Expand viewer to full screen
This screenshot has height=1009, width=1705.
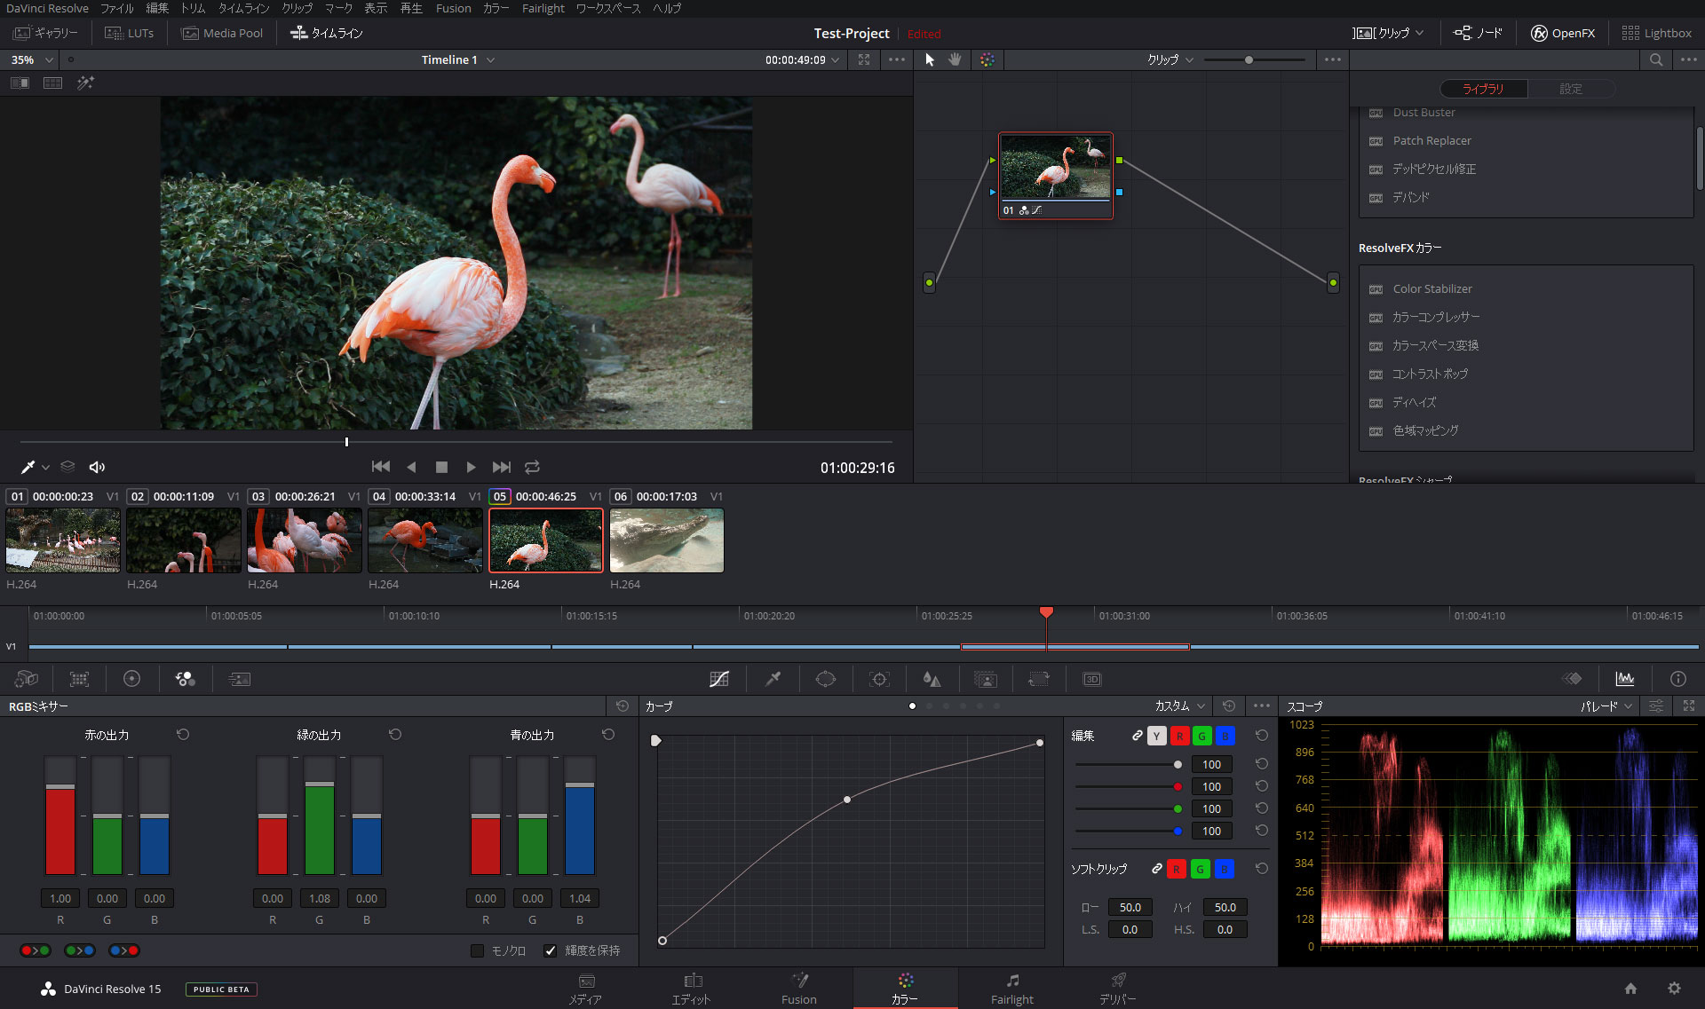click(864, 59)
